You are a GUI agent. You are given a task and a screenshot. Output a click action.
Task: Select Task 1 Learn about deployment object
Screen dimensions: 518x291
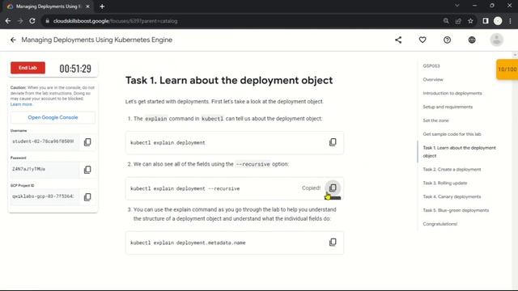pyautogui.click(x=459, y=152)
